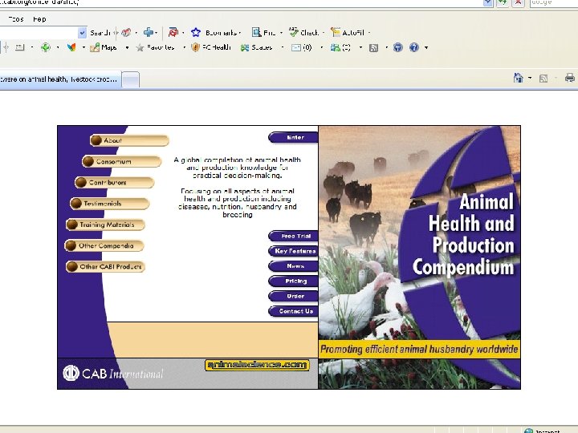Click the Order button
578x433 pixels.
pyautogui.click(x=294, y=296)
